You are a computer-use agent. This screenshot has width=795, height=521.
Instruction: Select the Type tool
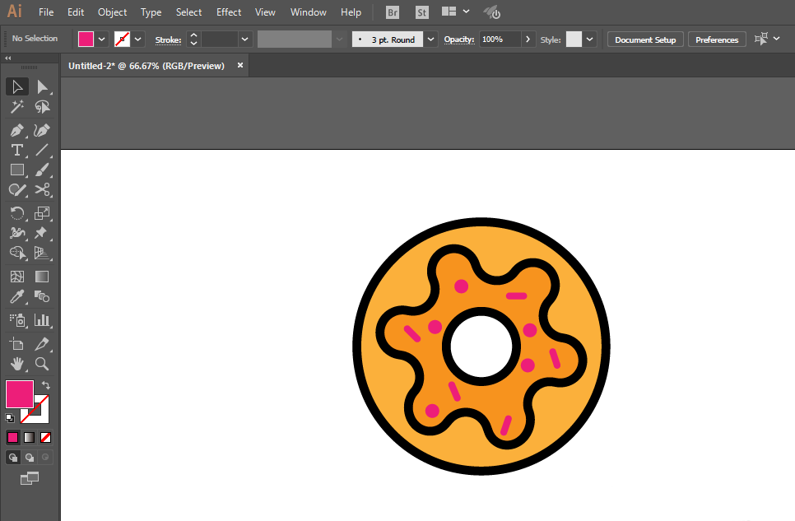point(16,150)
